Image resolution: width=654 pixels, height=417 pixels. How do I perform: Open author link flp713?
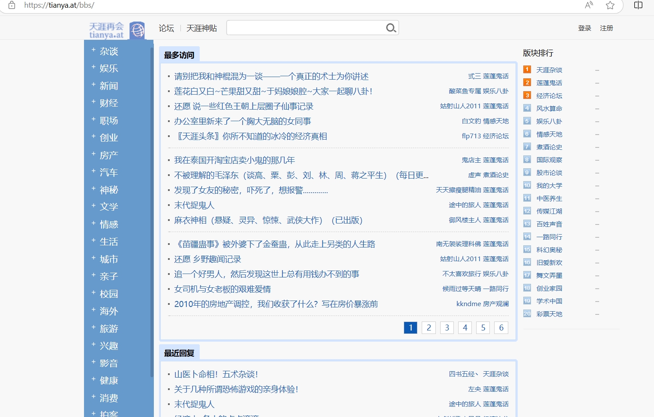click(471, 136)
